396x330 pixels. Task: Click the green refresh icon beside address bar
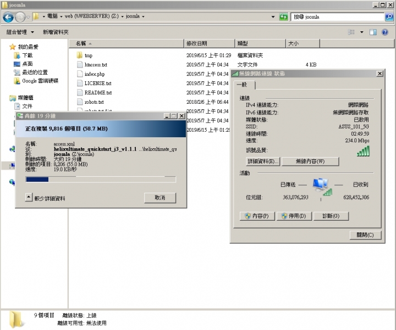pos(283,17)
